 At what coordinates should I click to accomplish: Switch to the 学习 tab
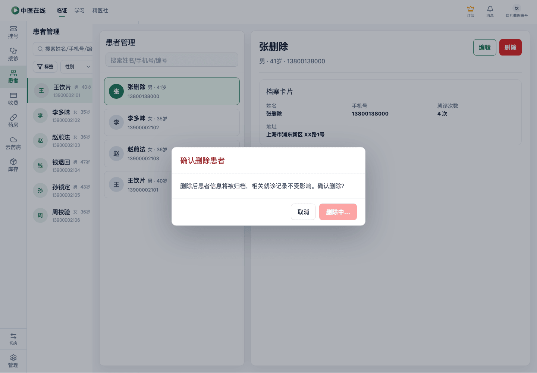[80, 10]
